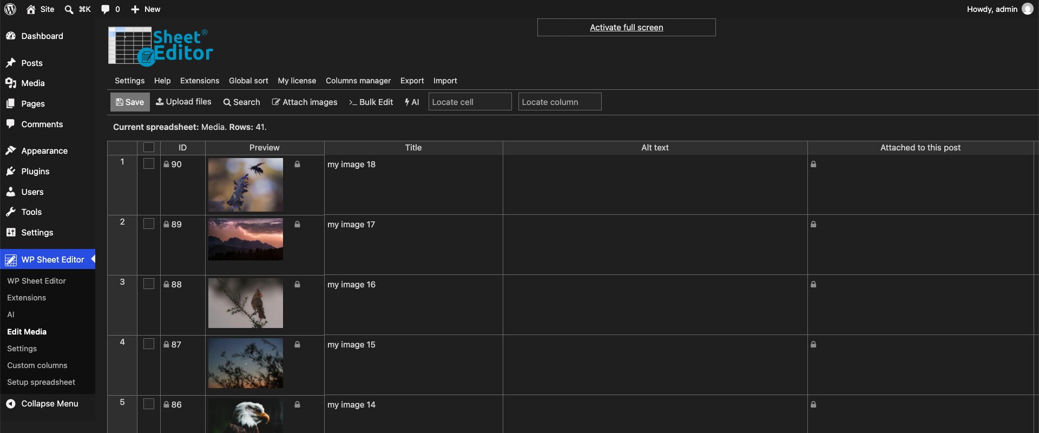Click Upload files button

[183, 102]
